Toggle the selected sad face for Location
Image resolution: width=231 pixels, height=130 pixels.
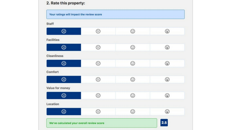coord(64,112)
